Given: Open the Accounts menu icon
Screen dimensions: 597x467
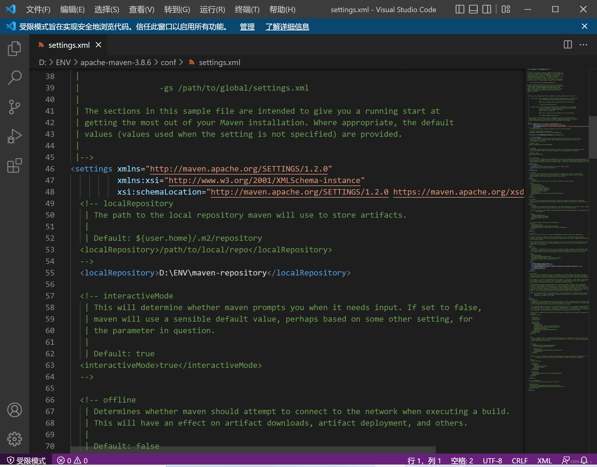Looking at the screenshot, I should [x=14, y=410].
